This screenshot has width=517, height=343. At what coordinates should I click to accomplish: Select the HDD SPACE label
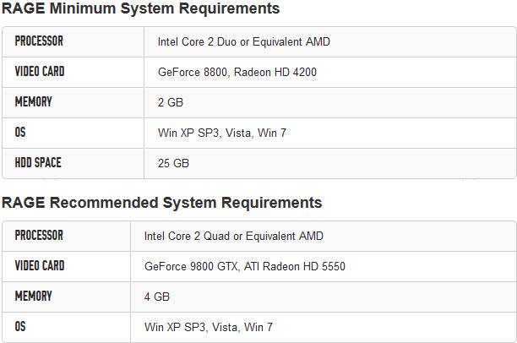pyautogui.click(x=38, y=162)
